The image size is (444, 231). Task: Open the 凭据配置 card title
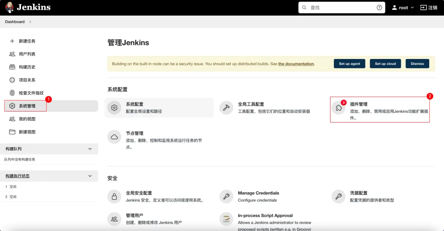coord(358,193)
